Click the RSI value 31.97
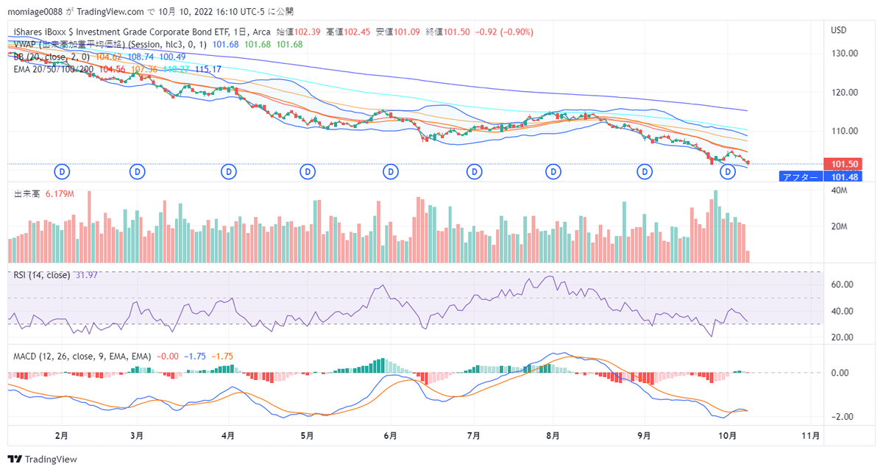 point(85,275)
